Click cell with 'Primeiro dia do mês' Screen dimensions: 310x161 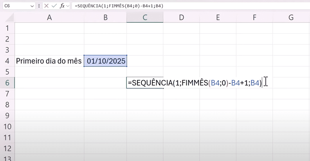(49, 61)
